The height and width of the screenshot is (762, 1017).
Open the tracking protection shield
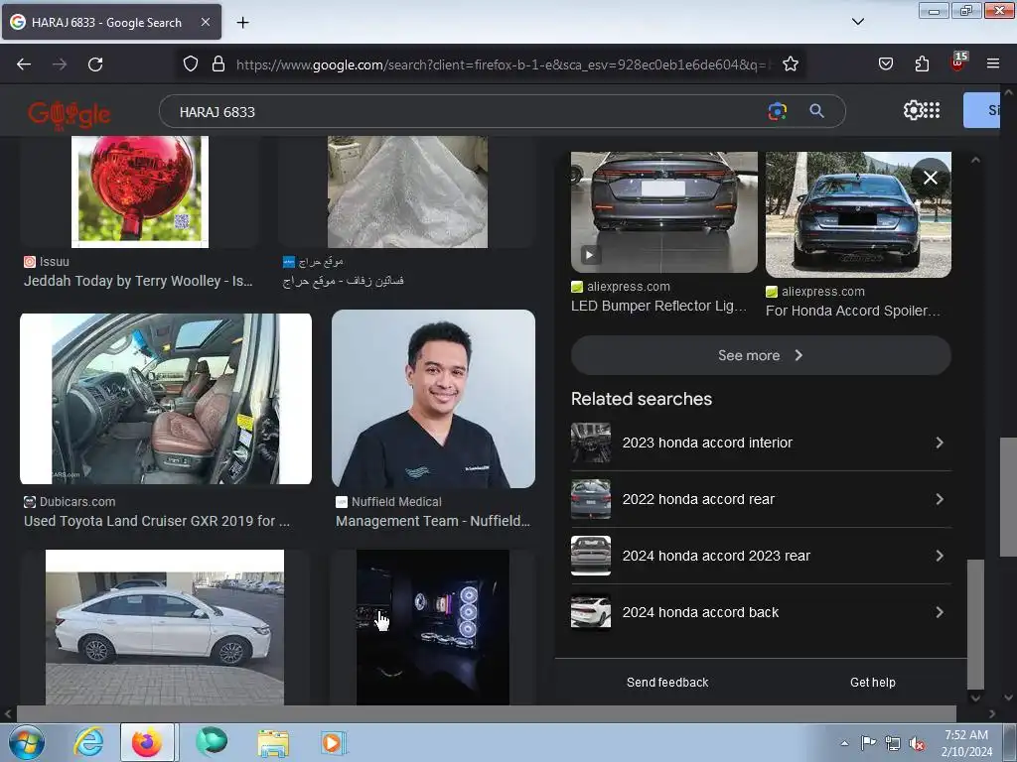[190, 64]
